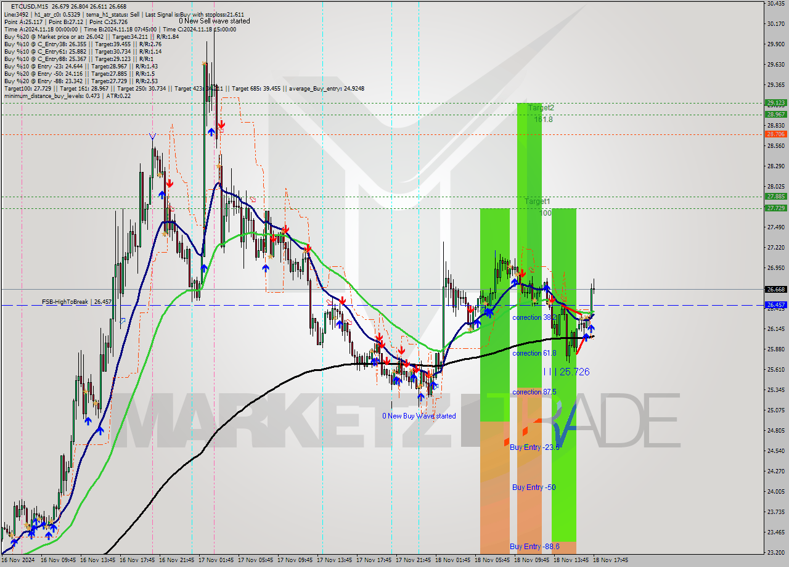
Task: Select the 161.8 Fibonacci level label
Action: click(543, 119)
